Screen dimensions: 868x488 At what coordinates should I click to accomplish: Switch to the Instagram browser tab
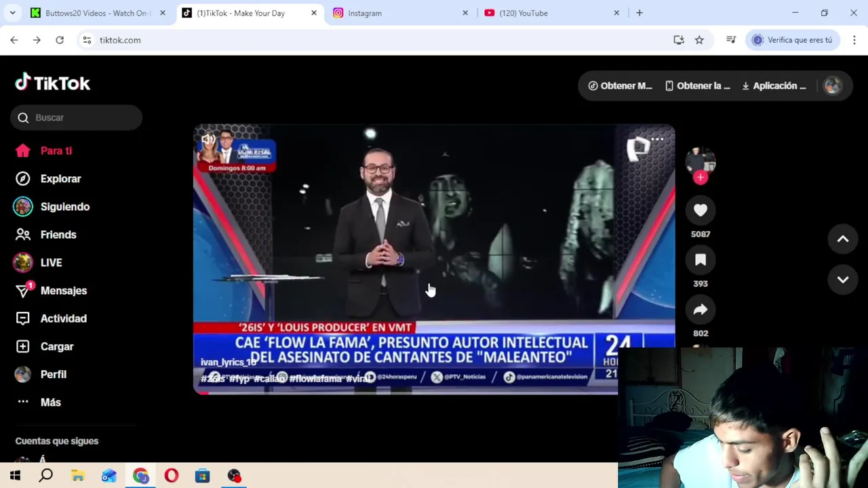pyautogui.click(x=400, y=13)
